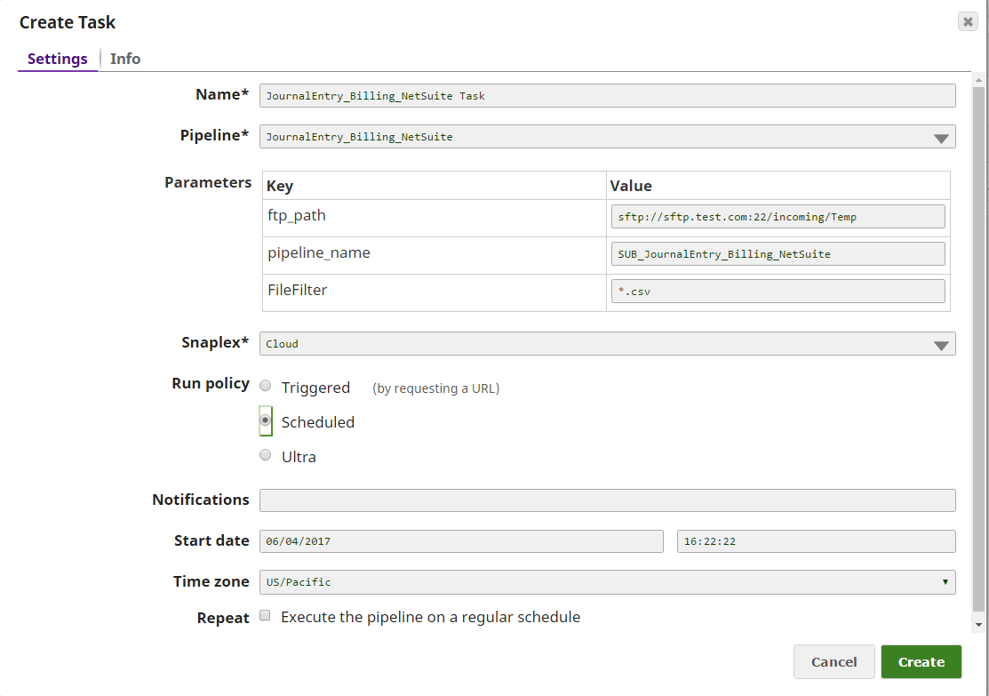Click the FileFilter key cell
The height and width of the screenshot is (696, 989).
click(434, 292)
